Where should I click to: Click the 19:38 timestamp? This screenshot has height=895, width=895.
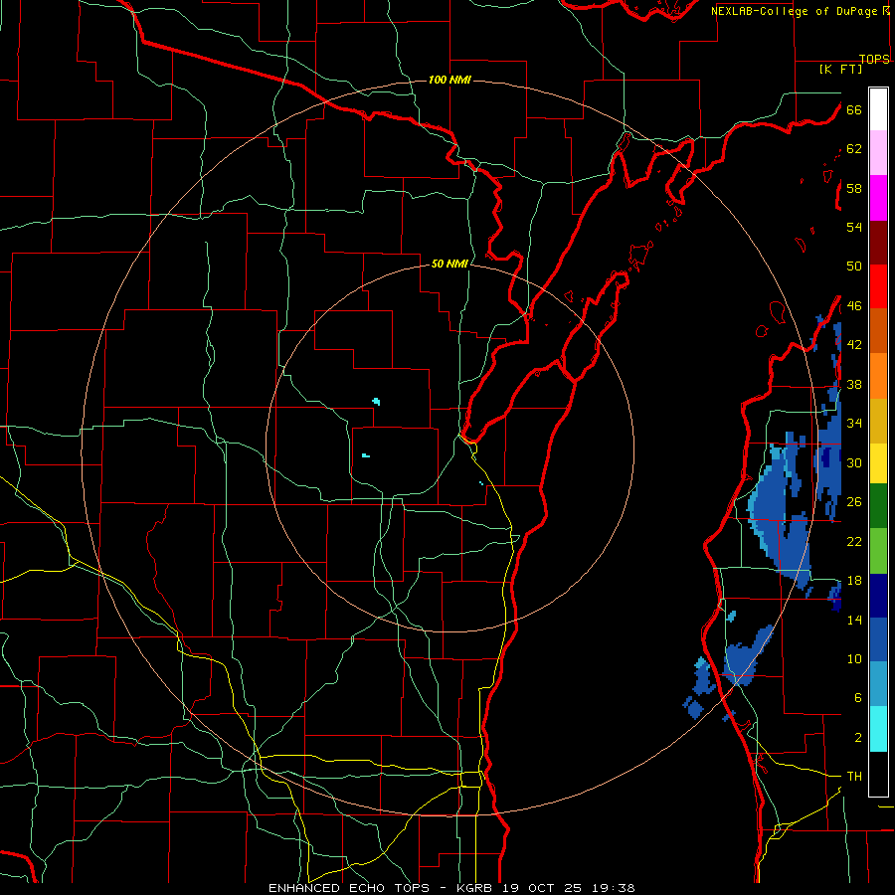click(612, 888)
